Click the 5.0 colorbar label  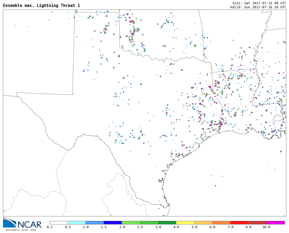194,227
